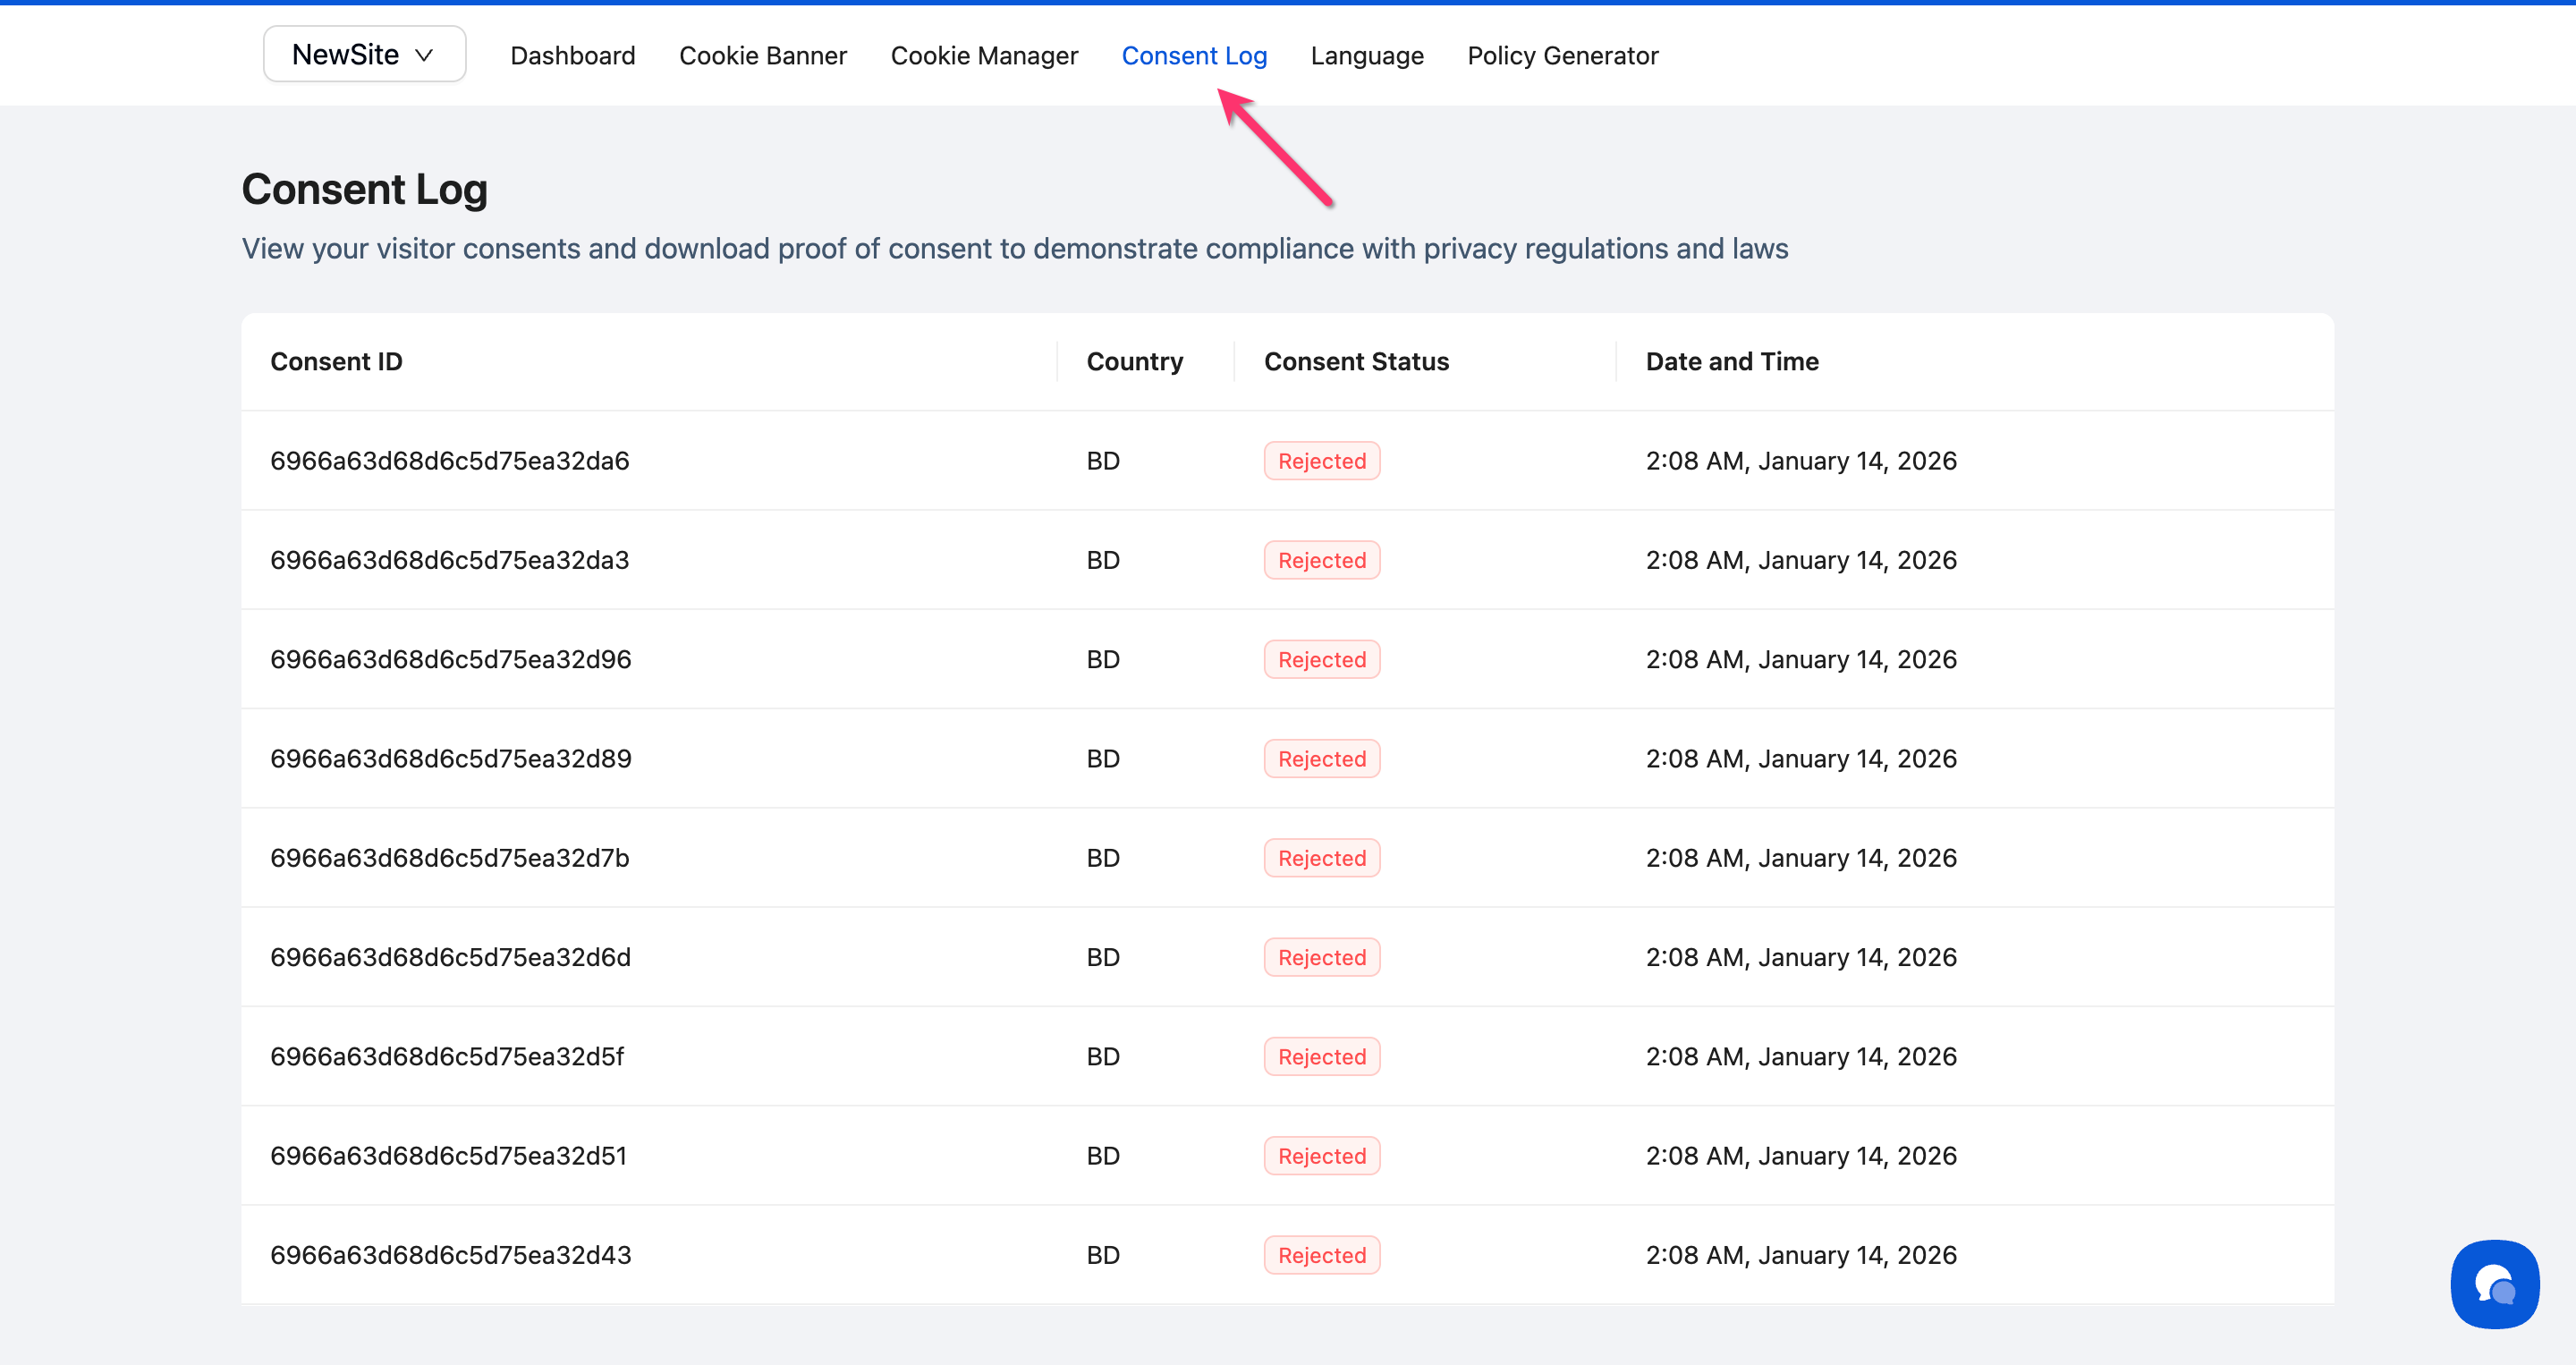Select consent ID ending in 32da6

[449, 461]
